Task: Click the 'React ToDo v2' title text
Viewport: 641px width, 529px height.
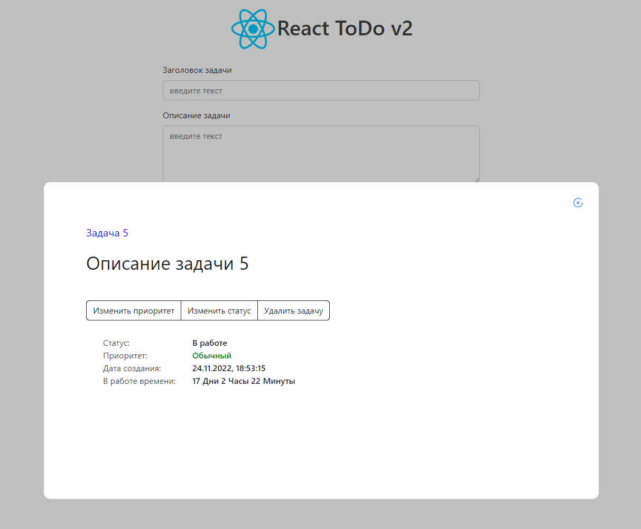Action: tap(344, 29)
